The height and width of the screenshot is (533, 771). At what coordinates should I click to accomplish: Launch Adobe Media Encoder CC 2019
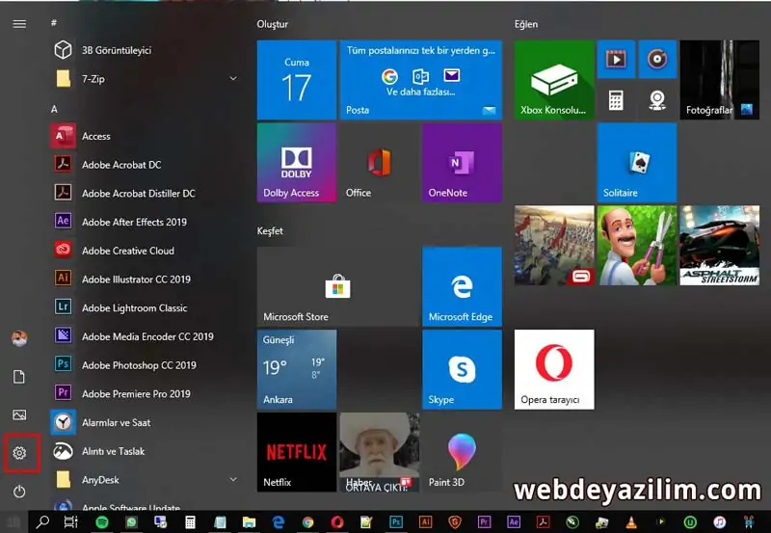click(146, 336)
